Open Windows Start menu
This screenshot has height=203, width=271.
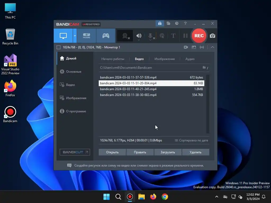(x=106, y=197)
